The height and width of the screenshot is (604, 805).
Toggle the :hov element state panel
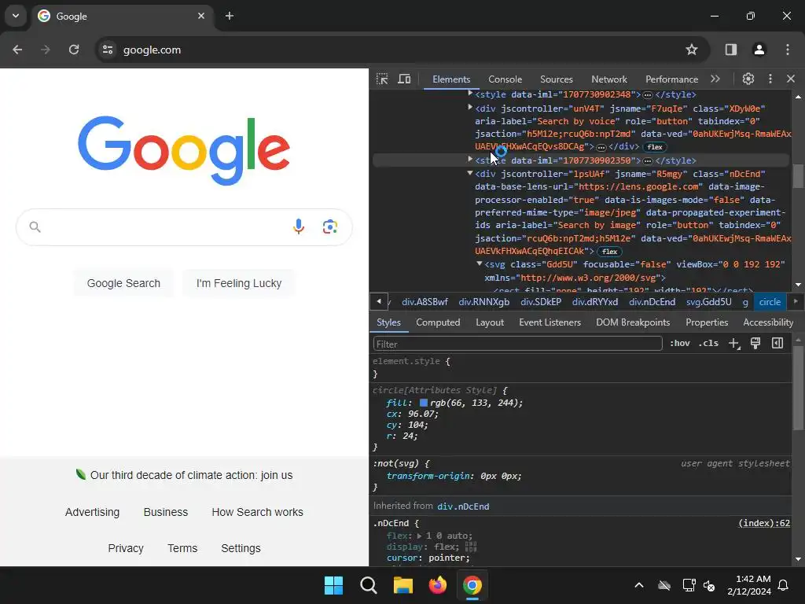(x=680, y=343)
